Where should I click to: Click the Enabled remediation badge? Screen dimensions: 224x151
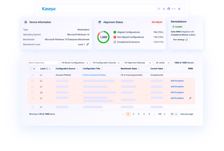tap(177, 27)
